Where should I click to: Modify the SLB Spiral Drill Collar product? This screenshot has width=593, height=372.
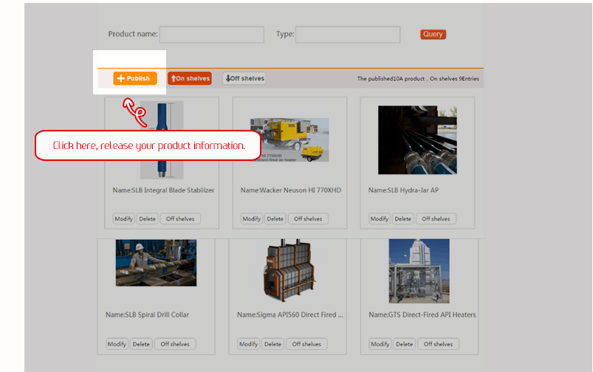pyautogui.click(x=117, y=344)
